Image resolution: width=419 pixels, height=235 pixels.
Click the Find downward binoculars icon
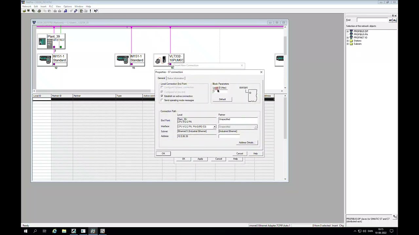(x=395, y=20)
